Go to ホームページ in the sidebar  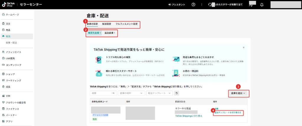[12, 14]
